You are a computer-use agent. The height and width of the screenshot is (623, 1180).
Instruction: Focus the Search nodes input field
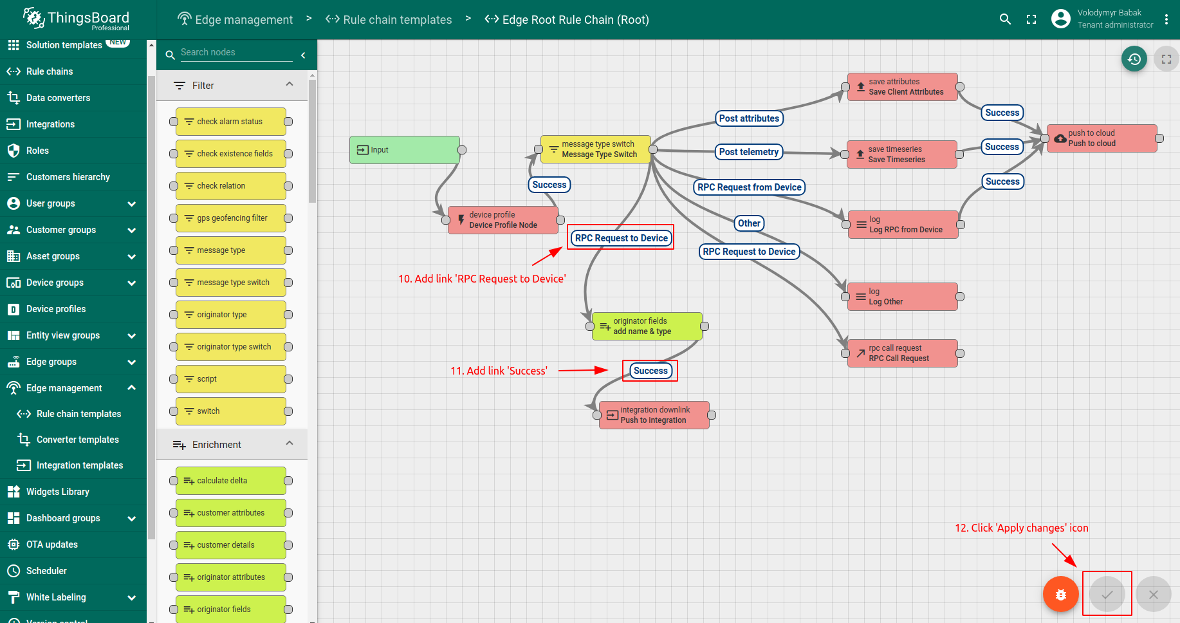click(236, 52)
